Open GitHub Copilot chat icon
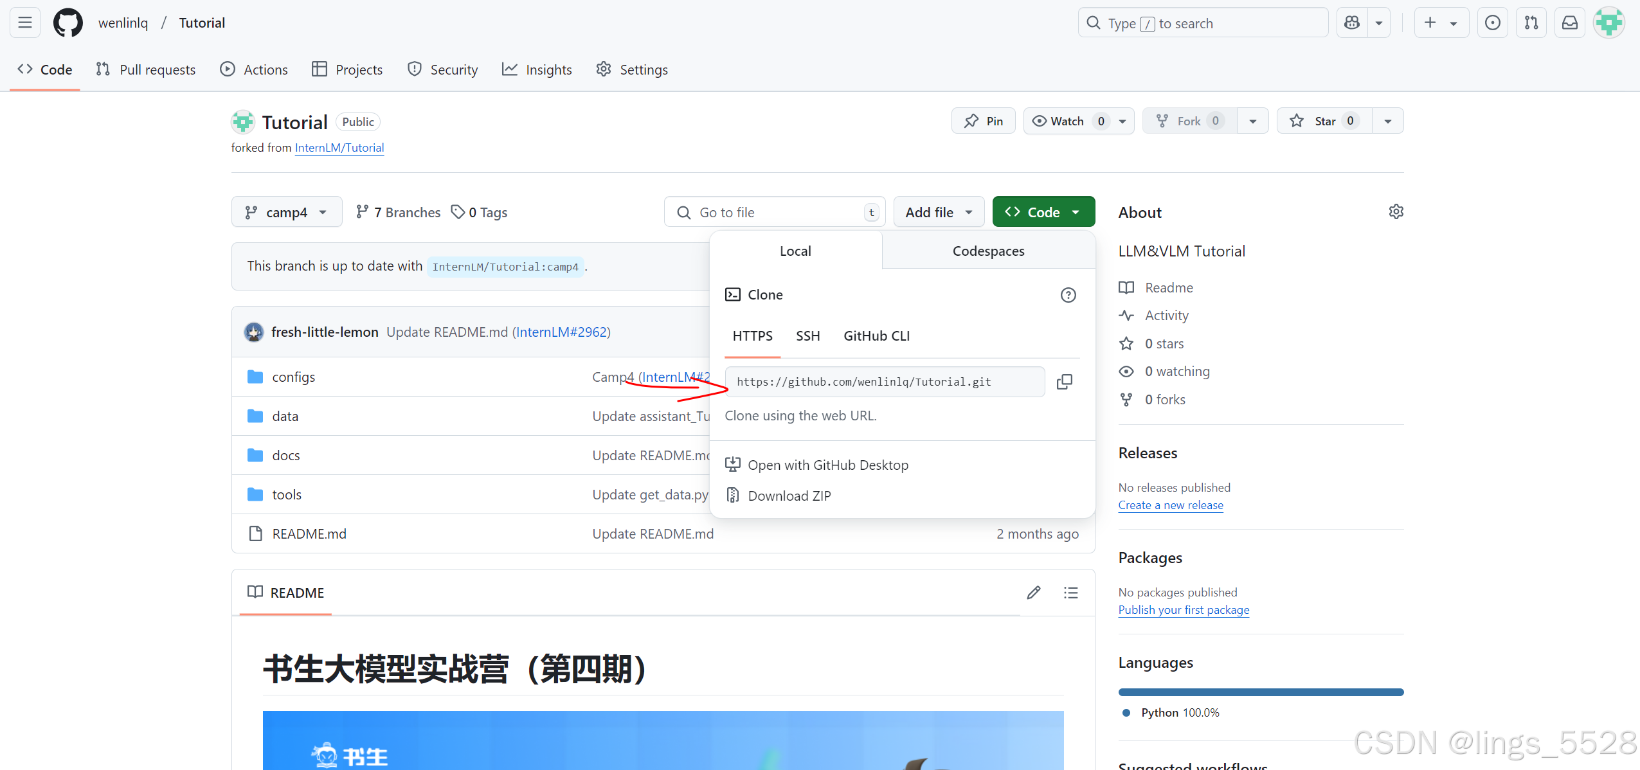This screenshot has height=770, width=1640. click(1352, 22)
